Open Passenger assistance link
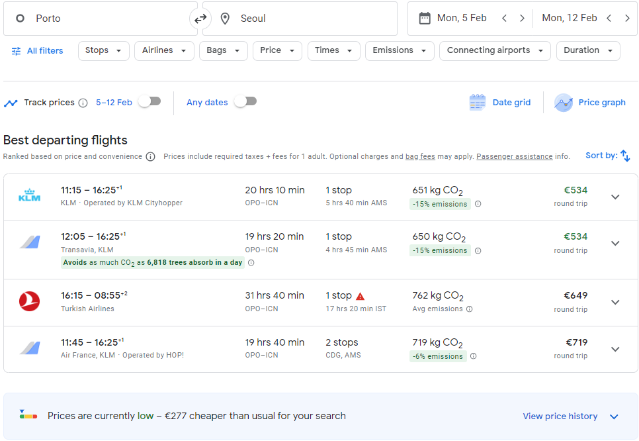Image resolution: width=639 pixels, height=441 pixels. [x=514, y=157]
